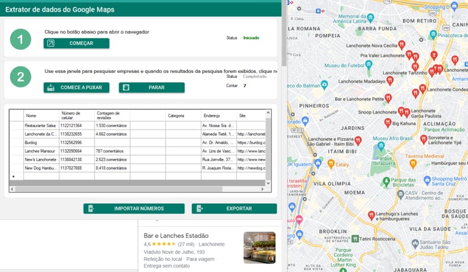
Task: Click the Pra Valer Lanchonete pin
Action: click(x=409, y=55)
